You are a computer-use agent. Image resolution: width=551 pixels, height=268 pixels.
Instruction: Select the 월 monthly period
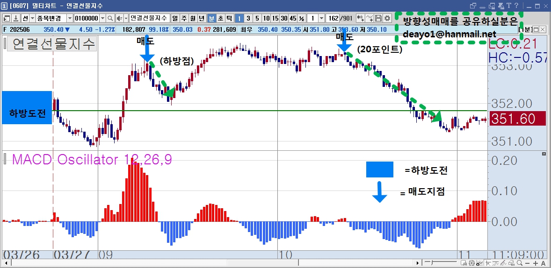coord(193,18)
